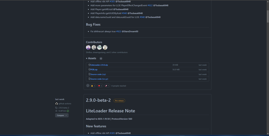
Task: Open pull request #922 link
Action: [x=150, y=5]
